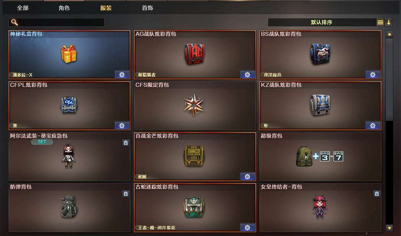
Task: Delete the 防弹背包 item via trash icon
Action: (125, 194)
